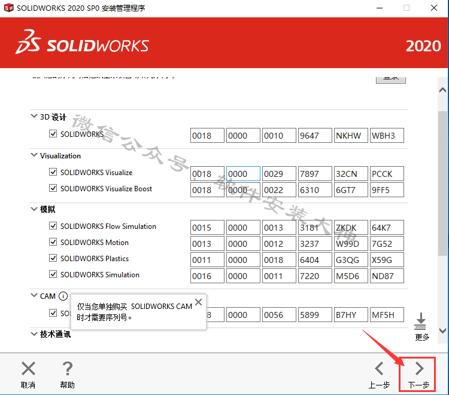Collapse the Visualization section
Image resolution: width=449 pixels, height=395 pixels.
click(34, 155)
